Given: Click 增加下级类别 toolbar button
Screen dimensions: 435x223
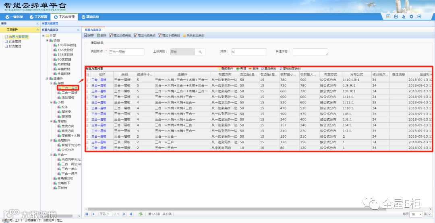Looking at the screenshot, I should coord(169,35).
